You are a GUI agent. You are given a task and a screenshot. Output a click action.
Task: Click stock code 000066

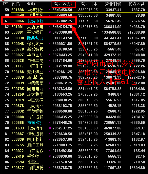coord(18,21)
